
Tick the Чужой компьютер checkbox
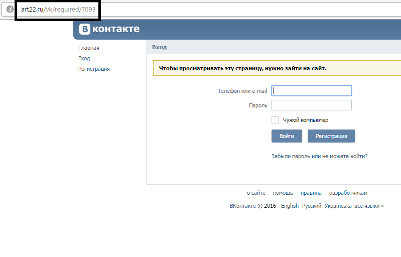[275, 120]
